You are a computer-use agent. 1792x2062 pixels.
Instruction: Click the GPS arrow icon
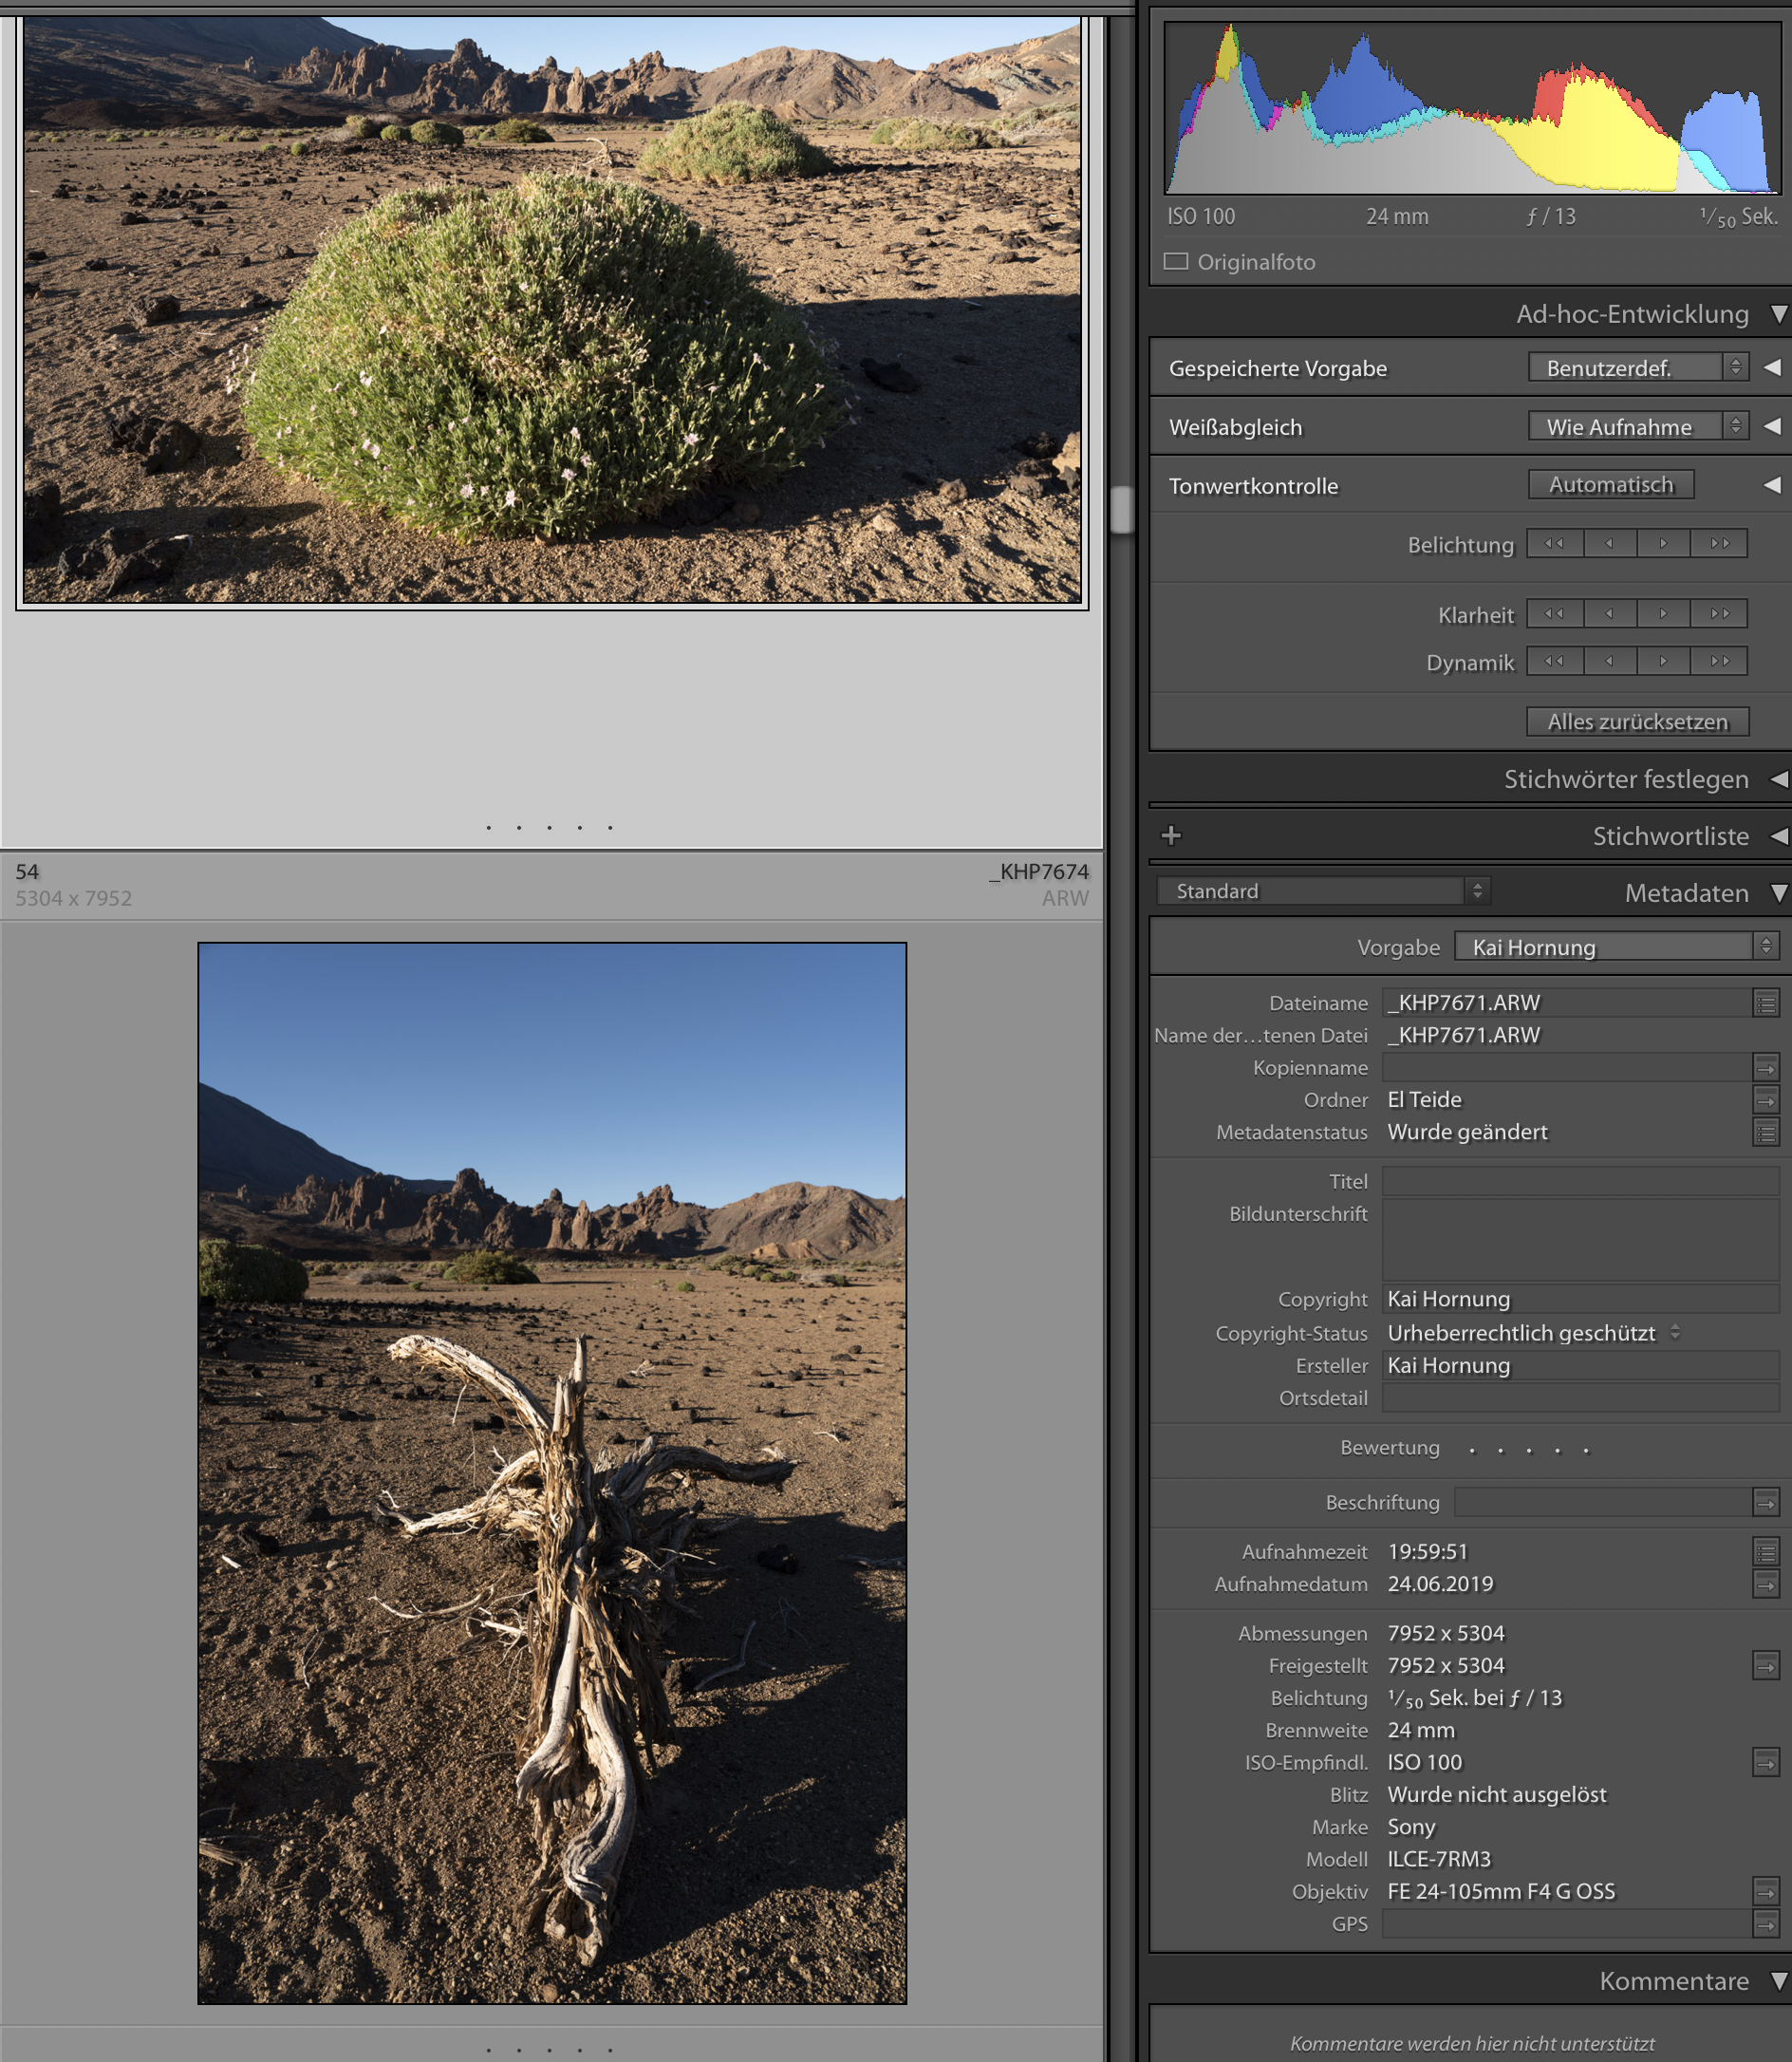pos(1766,1923)
